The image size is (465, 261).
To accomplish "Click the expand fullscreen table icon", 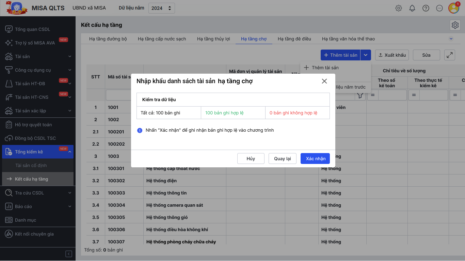I will pos(450,55).
